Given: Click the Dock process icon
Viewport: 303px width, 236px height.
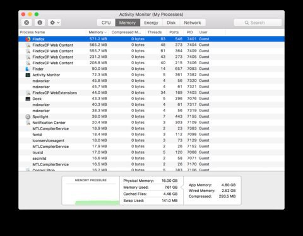Looking at the screenshot, I should (x=28, y=99).
